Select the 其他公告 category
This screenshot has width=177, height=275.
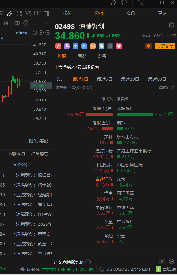tap(21, 165)
